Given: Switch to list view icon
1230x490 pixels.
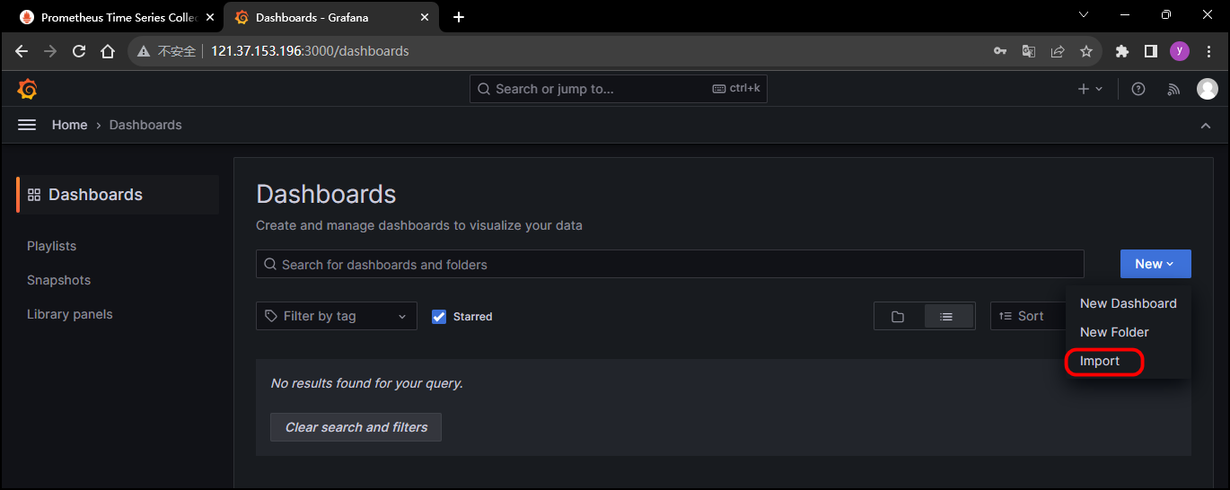Looking at the screenshot, I should point(946,316).
